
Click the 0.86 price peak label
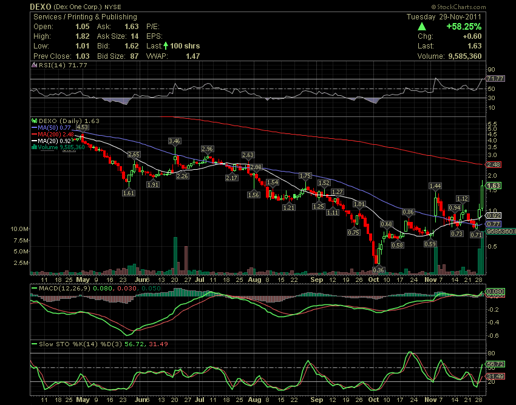[x=408, y=212]
